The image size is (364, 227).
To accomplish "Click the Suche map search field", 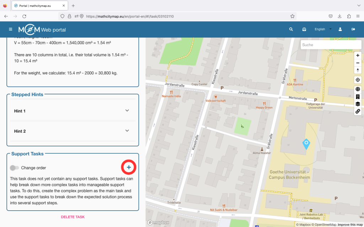I will 326,45.
